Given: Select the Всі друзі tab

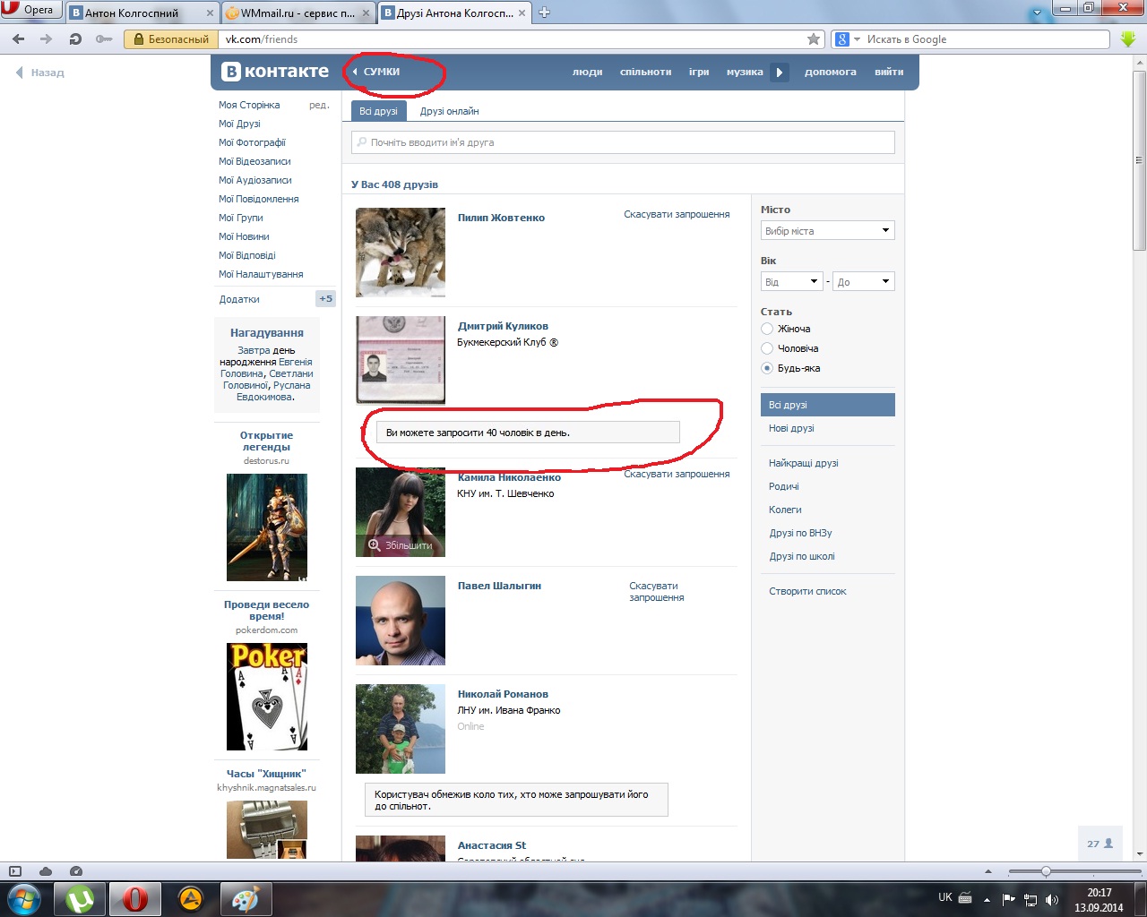Looking at the screenshot, I should pos(378,111).
